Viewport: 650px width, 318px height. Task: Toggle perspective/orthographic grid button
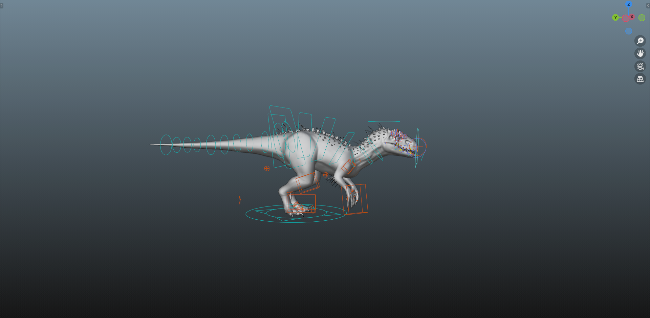click(x=640, y=79)
